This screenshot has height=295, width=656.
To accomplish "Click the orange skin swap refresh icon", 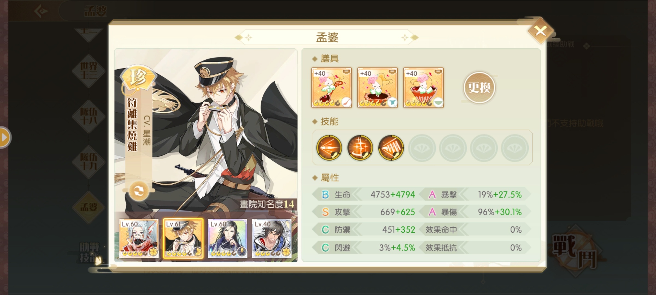I will [139, 191].
